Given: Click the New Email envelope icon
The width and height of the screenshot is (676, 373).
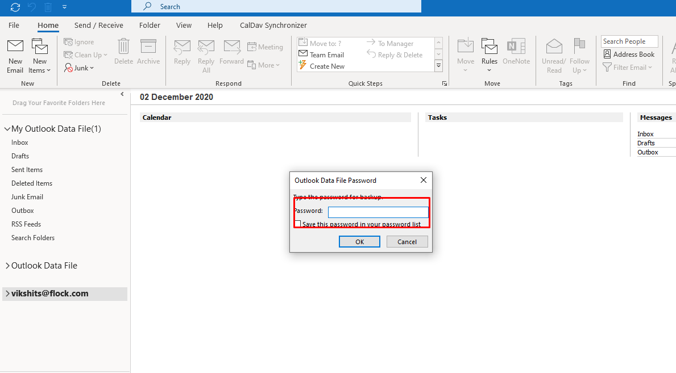Looking at the screenshot, I should (15, 47).
